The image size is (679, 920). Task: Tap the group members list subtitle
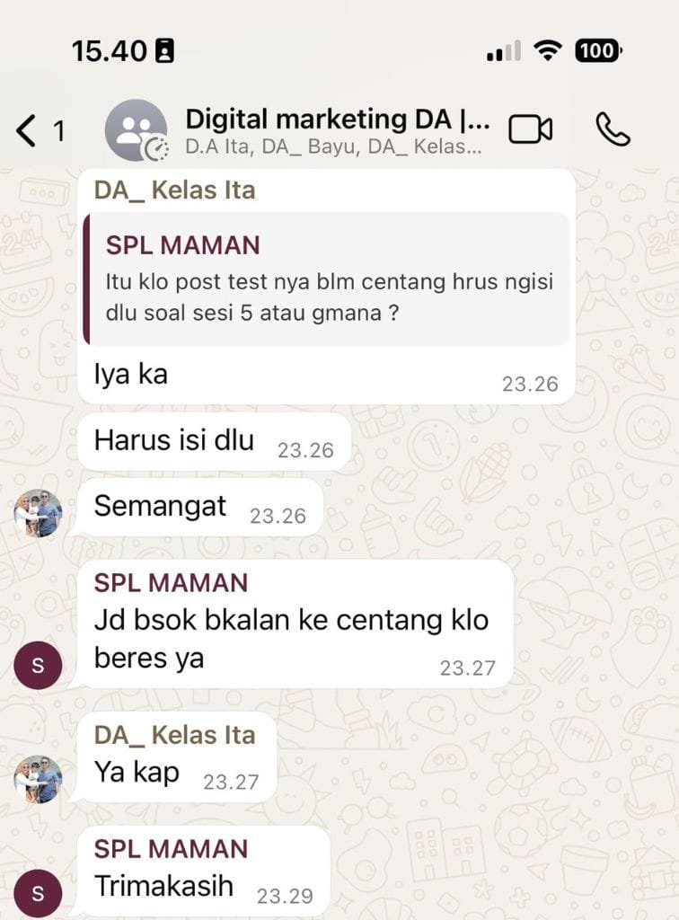[333, 146]
